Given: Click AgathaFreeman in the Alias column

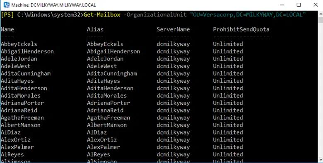Looking at the screenshot, I should [108, 118].
